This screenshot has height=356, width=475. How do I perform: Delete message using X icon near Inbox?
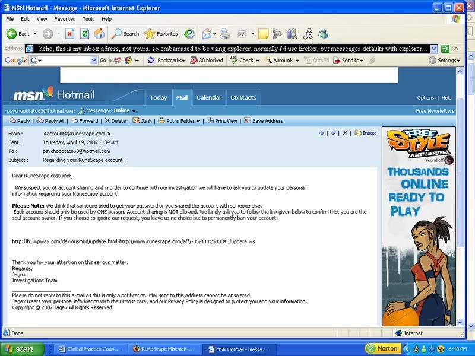click(345, 133)
